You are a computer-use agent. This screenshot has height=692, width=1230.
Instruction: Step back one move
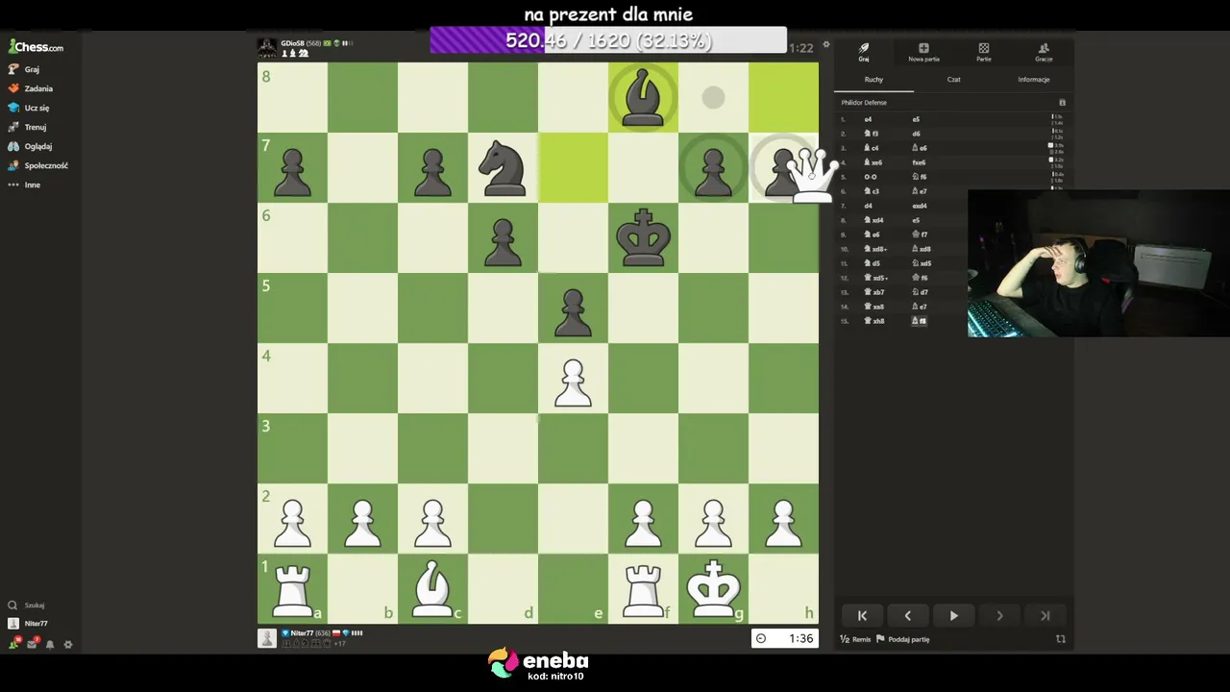907,616
